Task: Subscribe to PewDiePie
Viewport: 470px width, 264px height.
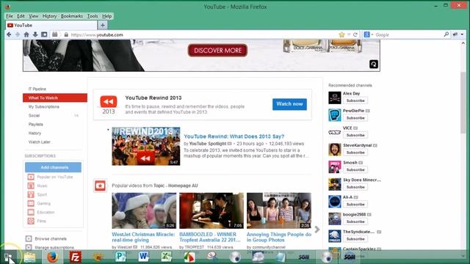Action: [x=355, y=118]
